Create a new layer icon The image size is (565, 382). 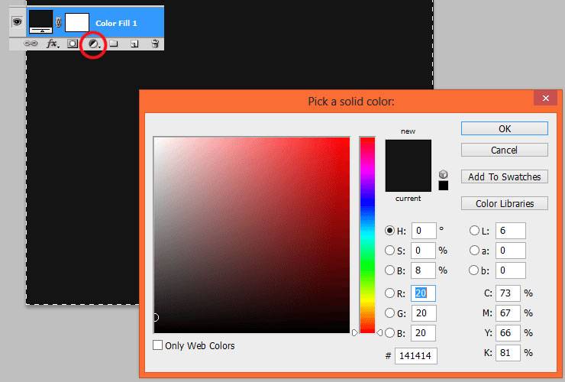coord(134,44)
